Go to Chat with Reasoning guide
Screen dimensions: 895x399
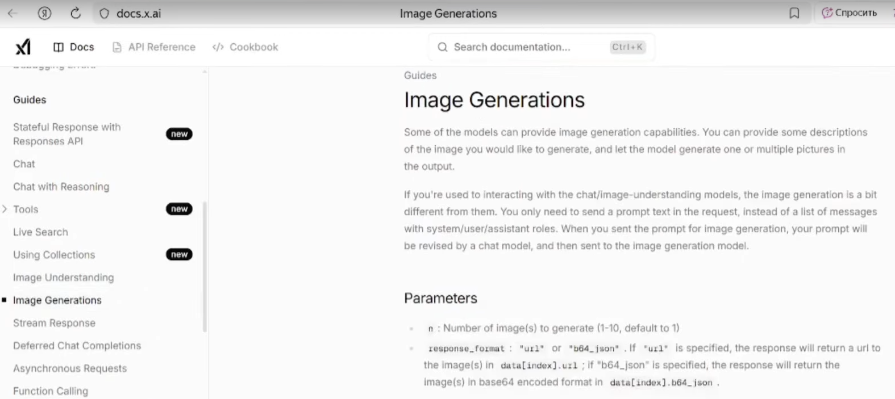click(x=61, y=187)
